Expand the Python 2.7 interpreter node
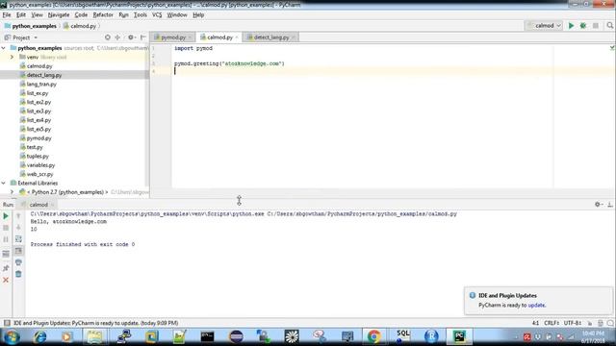 click(x=13, y=192)
